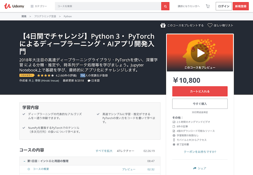The image size is (253, 175).
Task: Click 2.5 時間のオンデマンドビデオ text
Action: pos(193,122)
